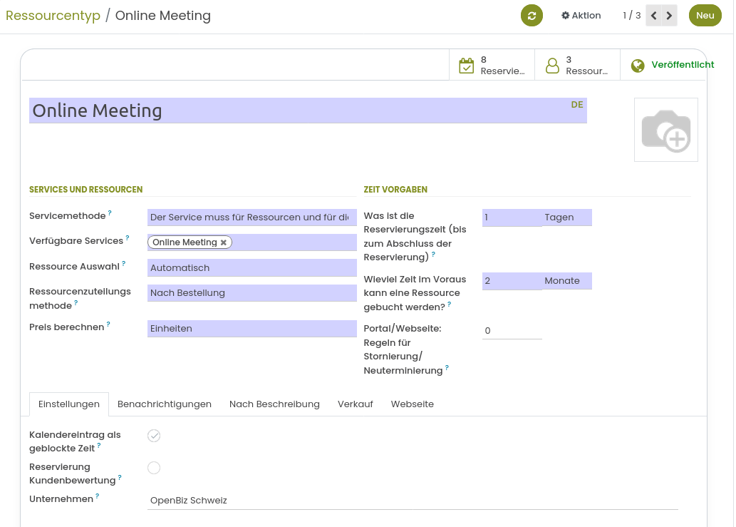The height and width of the screenshot is (527, 736).
Task: Switch to the Benachrichtigungen tab
Action: [165, 404]
